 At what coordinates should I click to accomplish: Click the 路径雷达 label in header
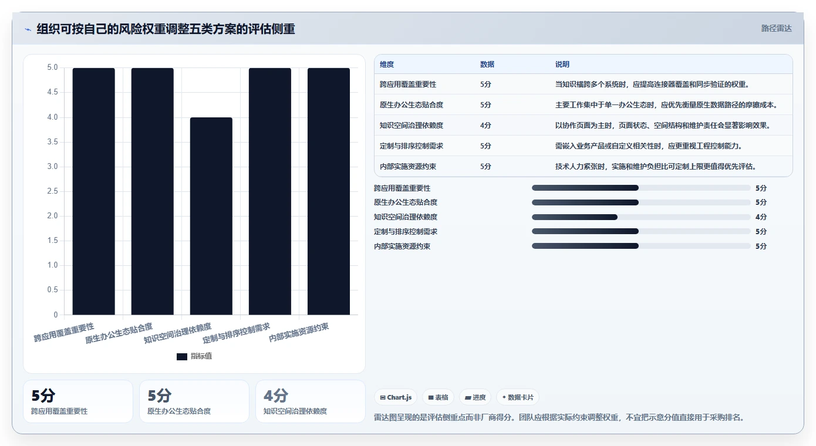(x=776, y=28)
